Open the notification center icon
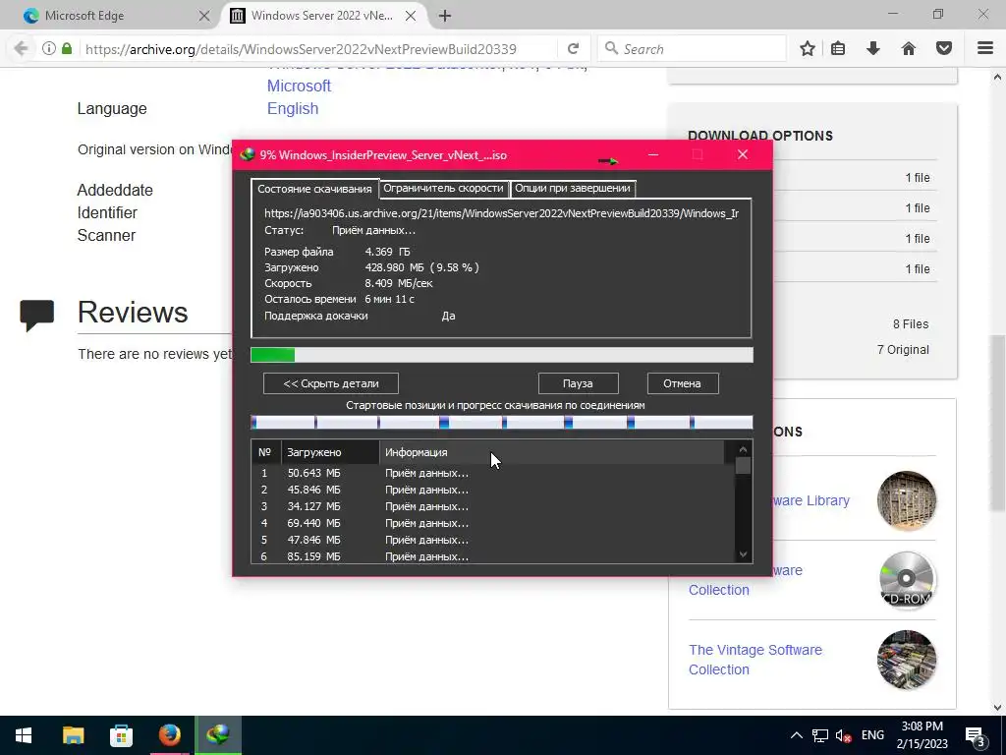 (976, 735)
